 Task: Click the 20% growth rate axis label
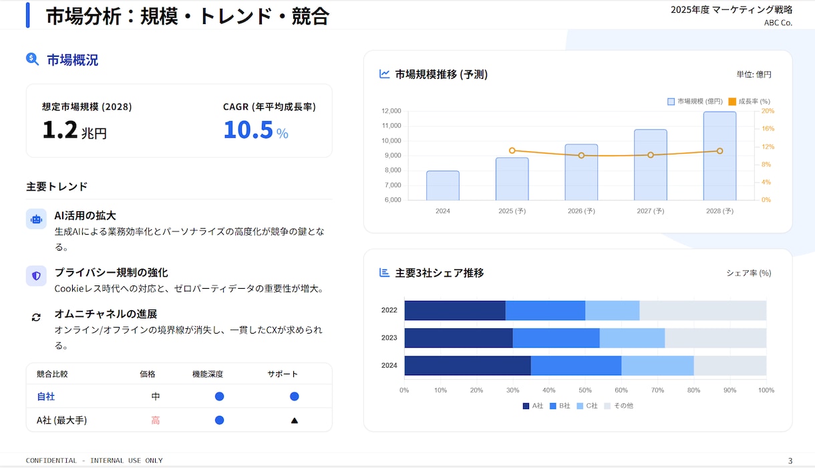(768, 111)
